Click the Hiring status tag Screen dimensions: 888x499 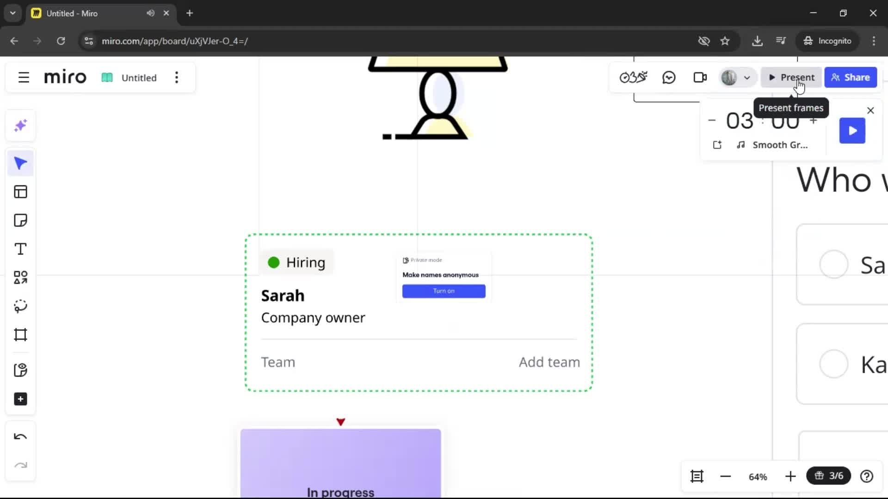[x=296, y=262]
